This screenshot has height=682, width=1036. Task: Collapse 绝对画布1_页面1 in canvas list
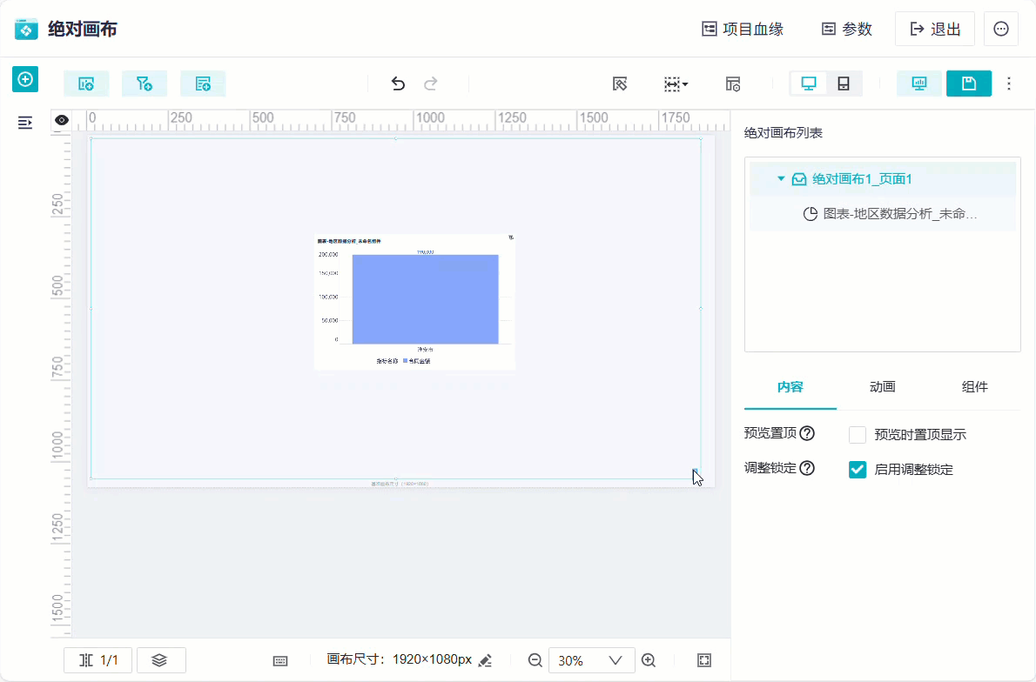781,178
